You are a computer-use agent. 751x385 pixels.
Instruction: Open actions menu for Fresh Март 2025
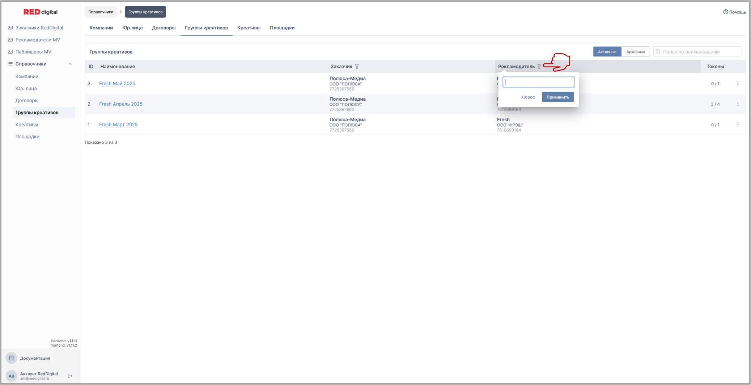[738, 125]
